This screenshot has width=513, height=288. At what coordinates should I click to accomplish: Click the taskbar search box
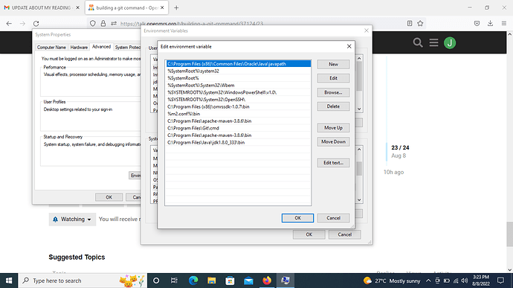83,281
